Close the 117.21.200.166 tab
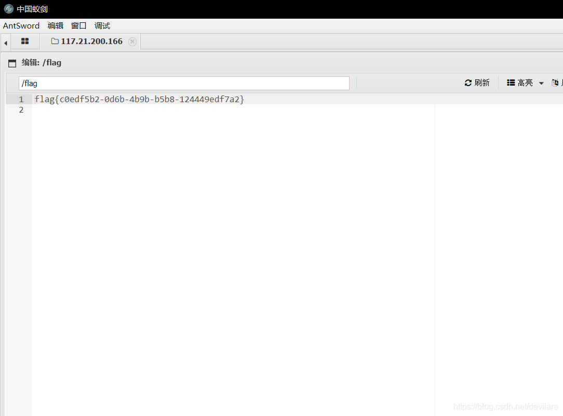Viewport: 563px width, 416px height. [132, 41]
